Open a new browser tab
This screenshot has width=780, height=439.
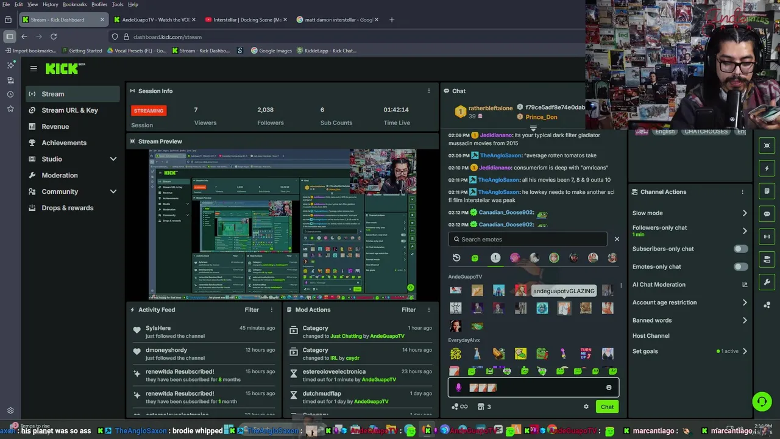pos(392,20)
